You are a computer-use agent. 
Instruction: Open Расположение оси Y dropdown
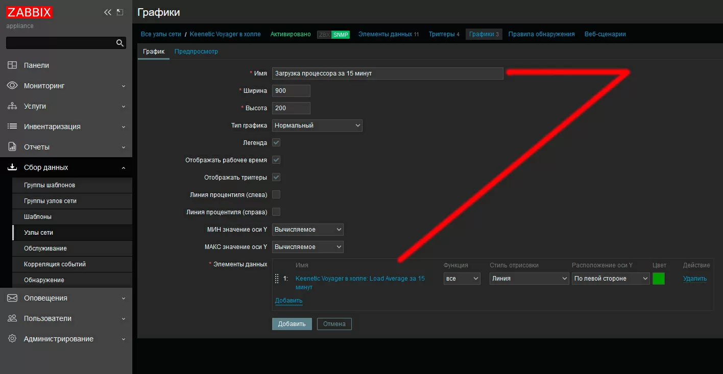611,279
